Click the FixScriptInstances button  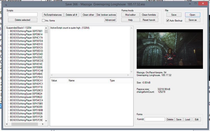(x=53, y=15)
